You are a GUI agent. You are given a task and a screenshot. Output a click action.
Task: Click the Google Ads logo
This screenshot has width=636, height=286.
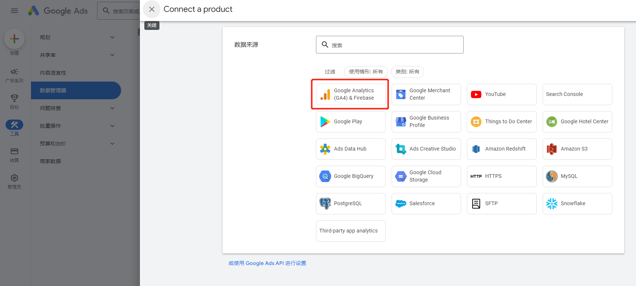coord(58,11)
